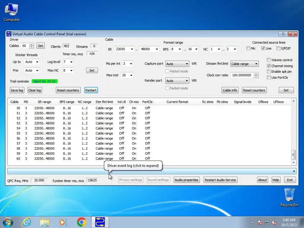Click the Clear log button

[34, 90]
